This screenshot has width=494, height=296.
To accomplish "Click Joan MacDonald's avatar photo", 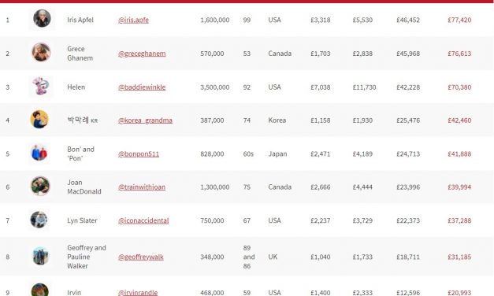I will click(x=40, y=186).
